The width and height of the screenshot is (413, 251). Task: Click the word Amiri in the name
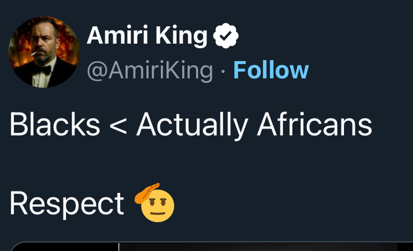(x=117, y=36)
